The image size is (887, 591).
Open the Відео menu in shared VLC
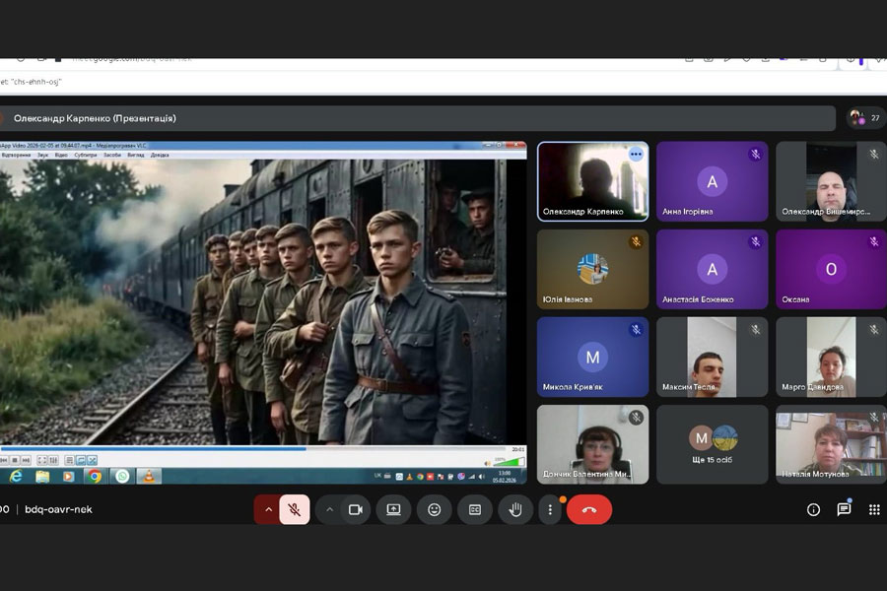pyautogui.click(x=61, y=155)
